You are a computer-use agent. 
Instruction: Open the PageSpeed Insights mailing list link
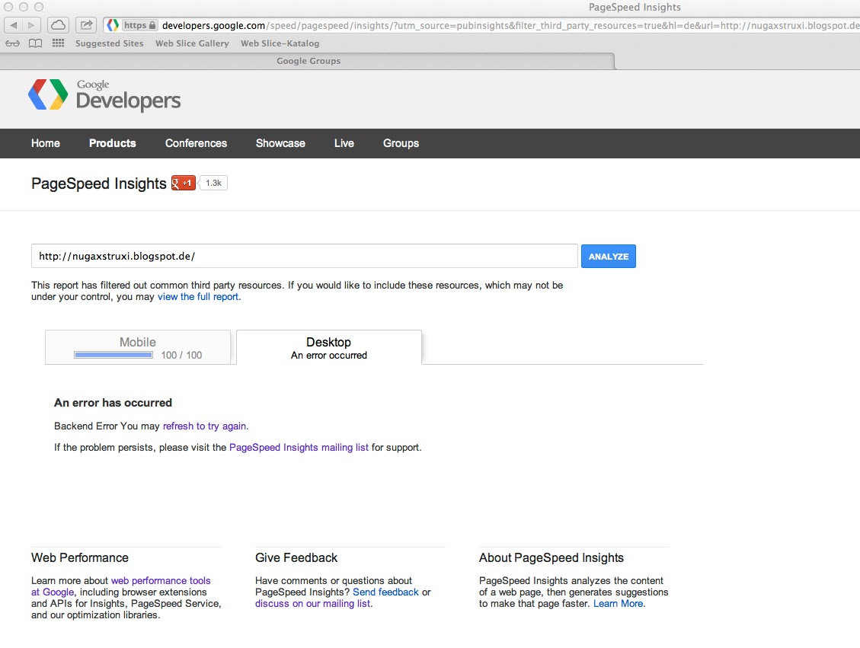299,447
